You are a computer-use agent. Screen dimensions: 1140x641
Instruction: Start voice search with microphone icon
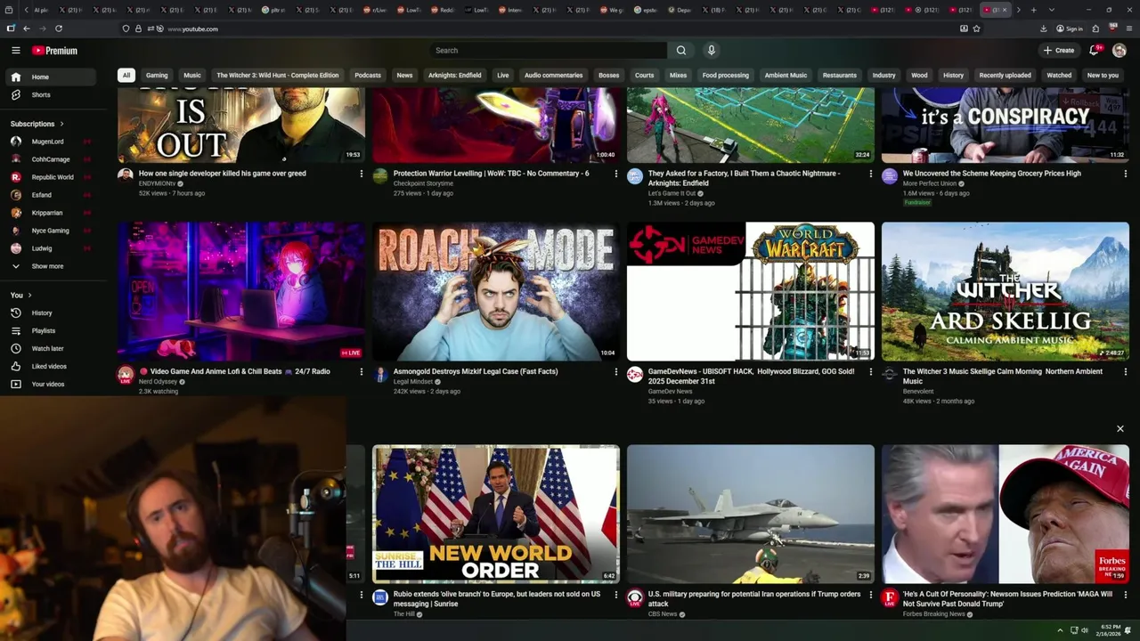711,51
